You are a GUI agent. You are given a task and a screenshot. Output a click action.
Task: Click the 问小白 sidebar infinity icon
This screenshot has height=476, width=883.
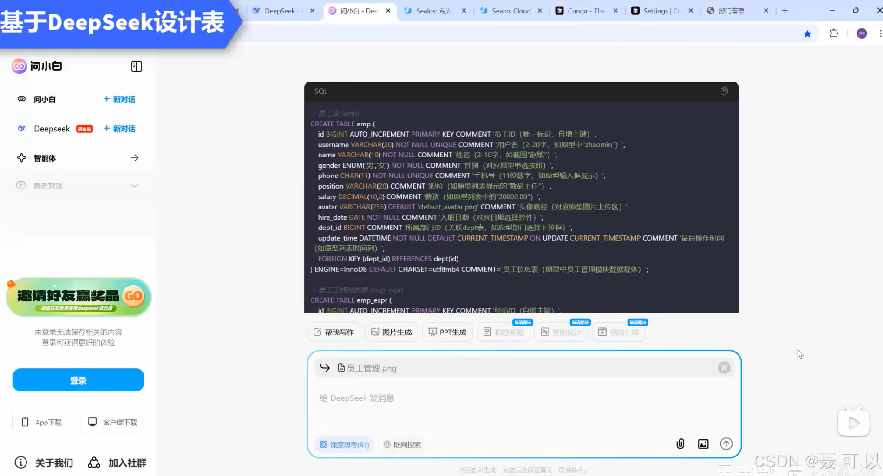21,99
